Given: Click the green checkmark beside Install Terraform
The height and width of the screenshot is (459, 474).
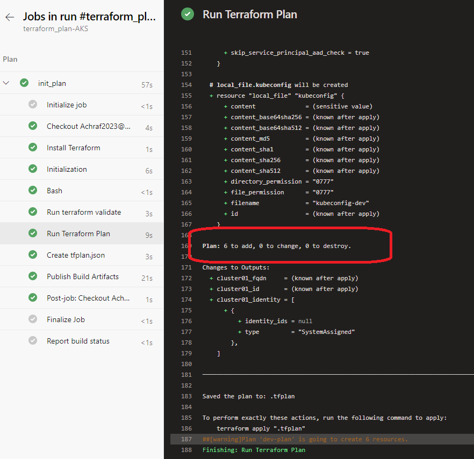Looking at the screenshot, I should coord(33,148).
